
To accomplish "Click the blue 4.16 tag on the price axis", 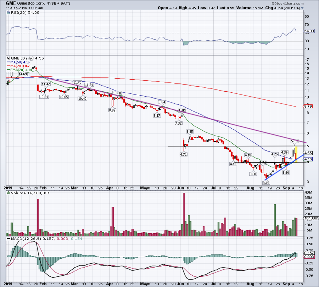I will (308, 159).
